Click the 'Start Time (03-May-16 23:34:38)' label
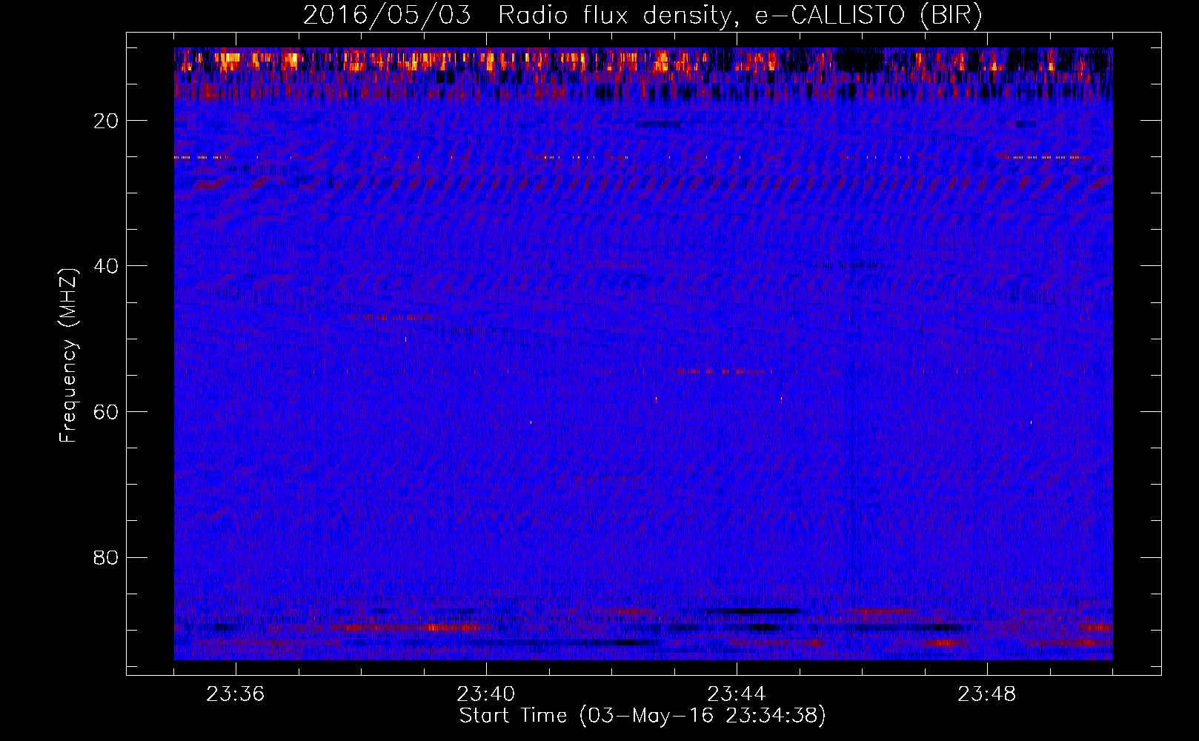Image resolution: width=1199 pixels, height=741 pixels. tap(642, 716)
